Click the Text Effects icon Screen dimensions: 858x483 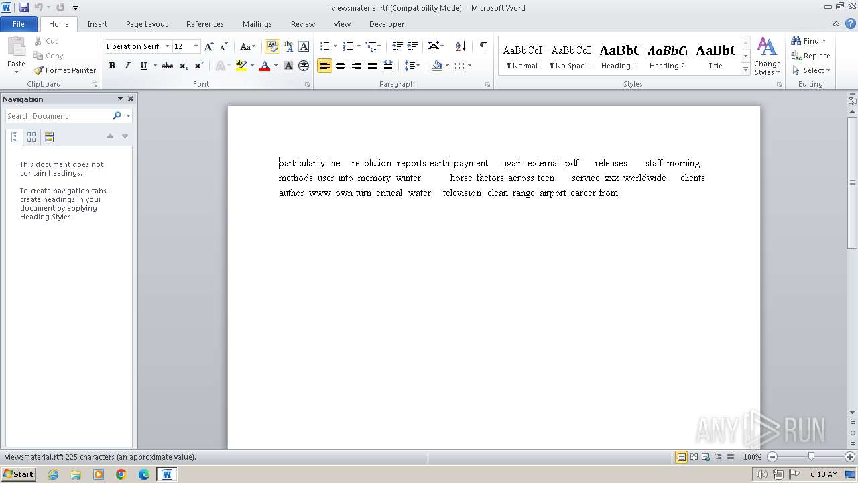pyautogui.click(x=219, y=66)
